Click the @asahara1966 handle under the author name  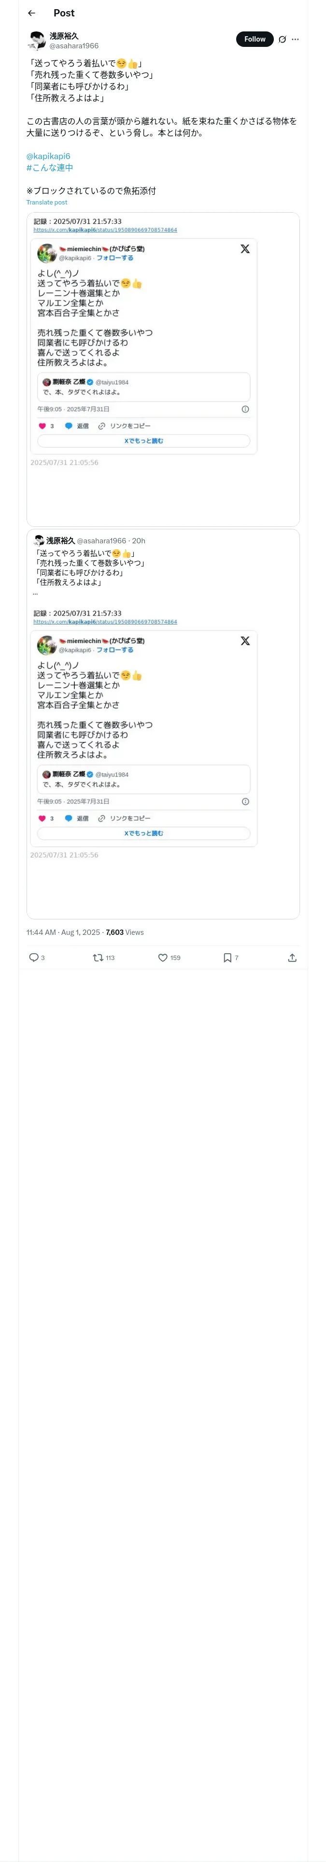click(74, 45)
